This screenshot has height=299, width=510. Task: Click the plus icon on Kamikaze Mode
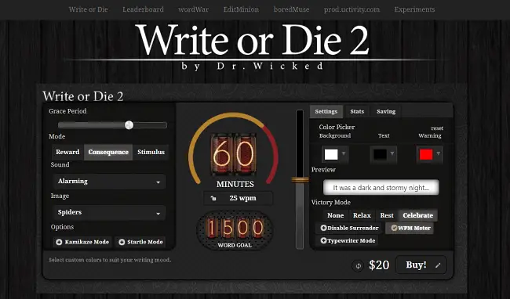pyautogui.click(x=59, y=242)
